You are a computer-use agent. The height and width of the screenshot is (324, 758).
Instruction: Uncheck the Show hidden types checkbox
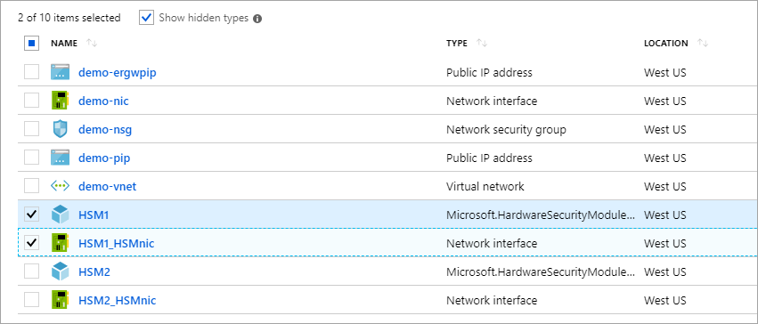coord(146,18)
